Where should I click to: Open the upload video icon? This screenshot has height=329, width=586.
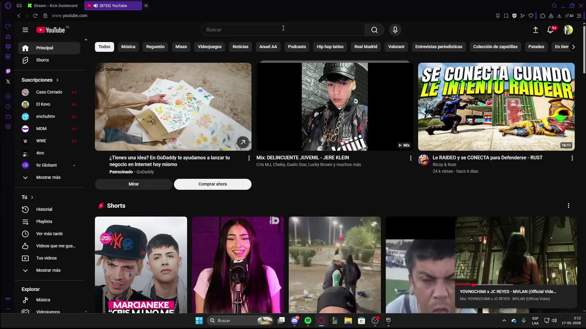[x=535, y=30]
